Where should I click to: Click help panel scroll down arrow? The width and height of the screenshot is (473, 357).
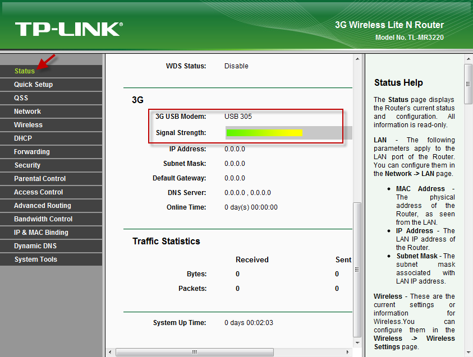[469, 352]
